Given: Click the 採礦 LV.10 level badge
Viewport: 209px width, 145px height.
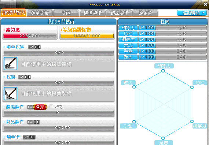Looking at the screenshot, I should coord(25,77).
